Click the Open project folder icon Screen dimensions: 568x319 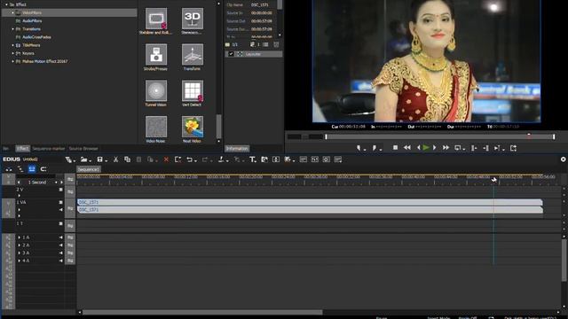point(83,159)
